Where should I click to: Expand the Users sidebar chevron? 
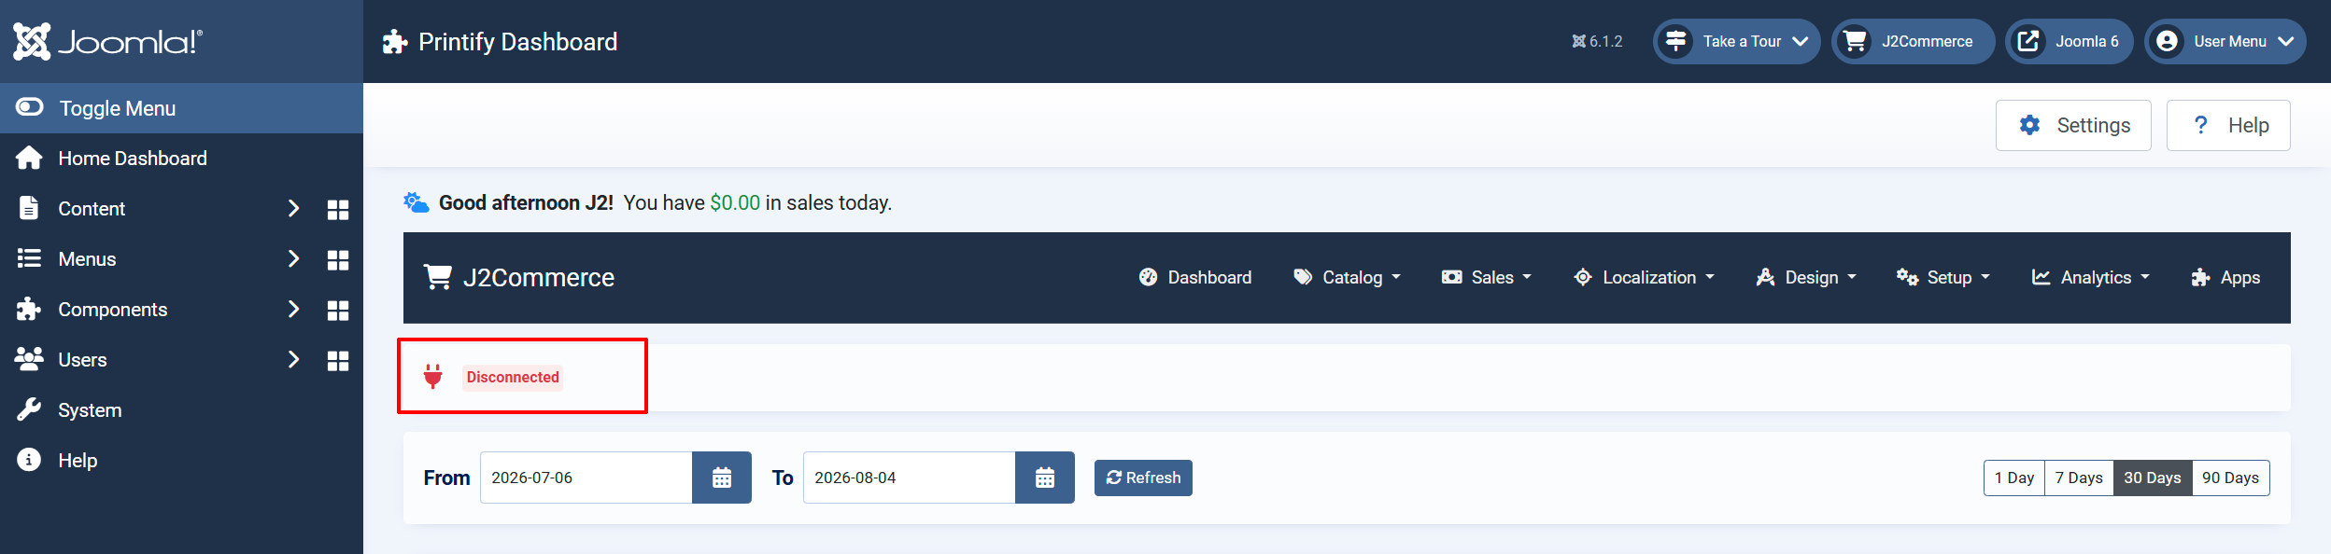click(x=293, y=360)
